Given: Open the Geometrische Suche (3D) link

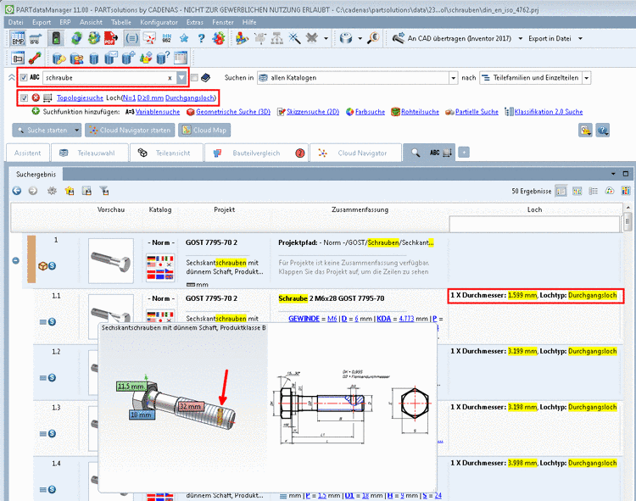Looking at the screenshot, I should click(x=233, y=112).
